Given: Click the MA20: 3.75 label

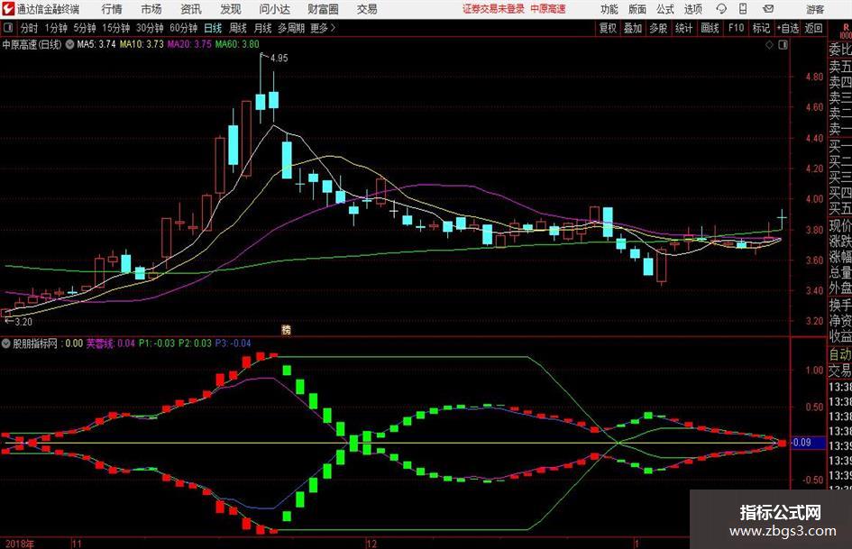Looking at the screenshot, I should [189, 44].
